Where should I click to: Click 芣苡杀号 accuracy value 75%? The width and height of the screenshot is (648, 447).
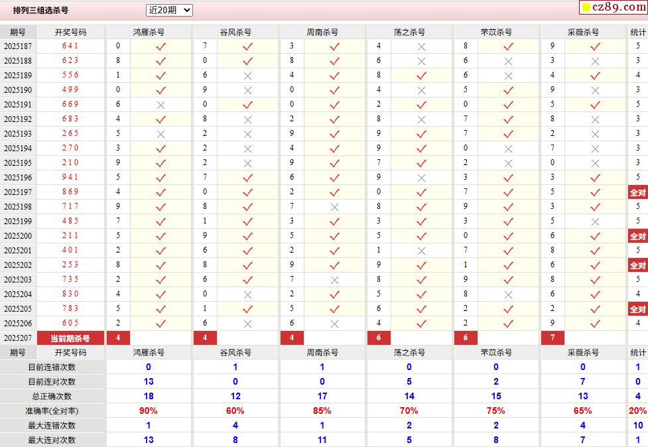point(495,411)
